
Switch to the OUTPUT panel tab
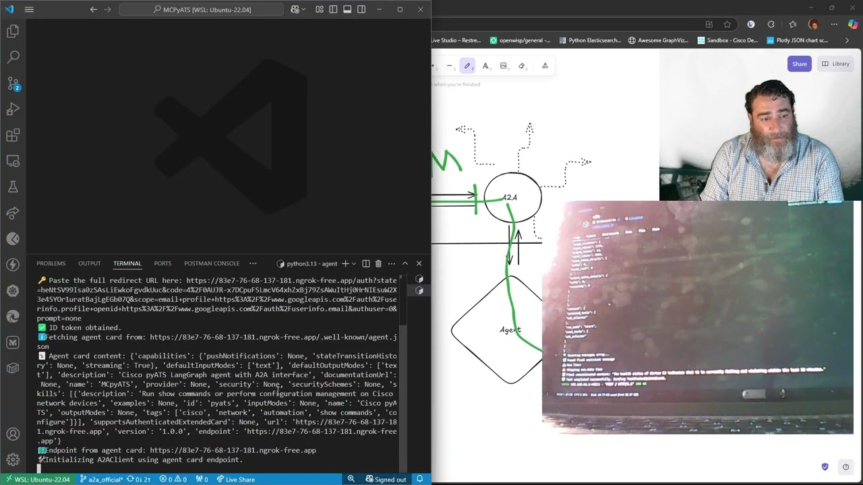pyautogui.click(x=89, y=263)
